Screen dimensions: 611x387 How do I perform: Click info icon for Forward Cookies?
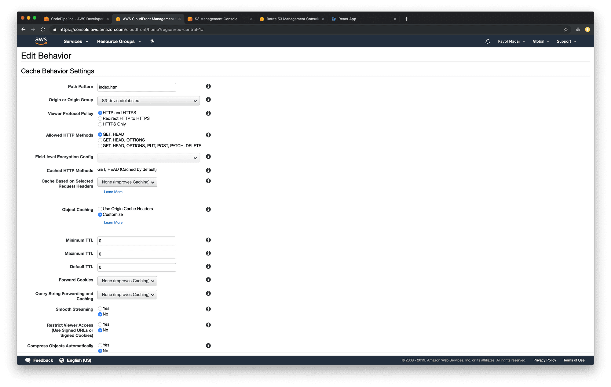pos(208,279)
